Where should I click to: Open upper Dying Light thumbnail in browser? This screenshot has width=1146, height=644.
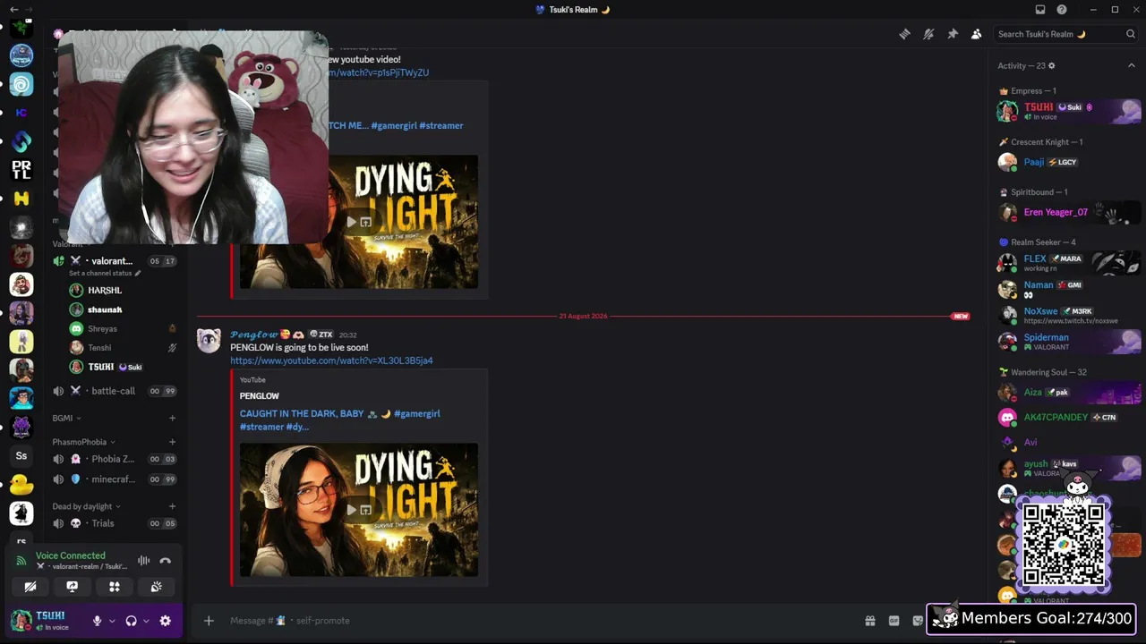point(365,222)
